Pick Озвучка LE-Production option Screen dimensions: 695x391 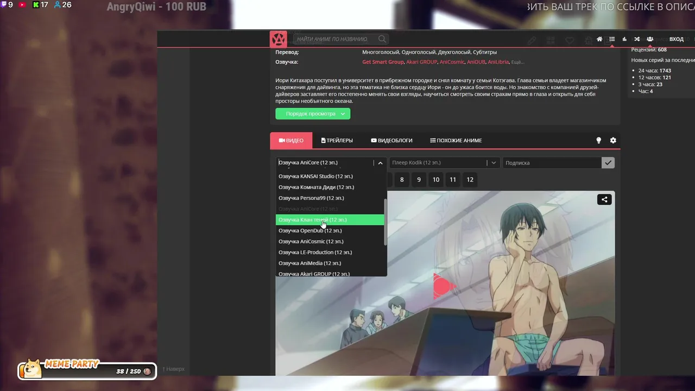[330, 252]
